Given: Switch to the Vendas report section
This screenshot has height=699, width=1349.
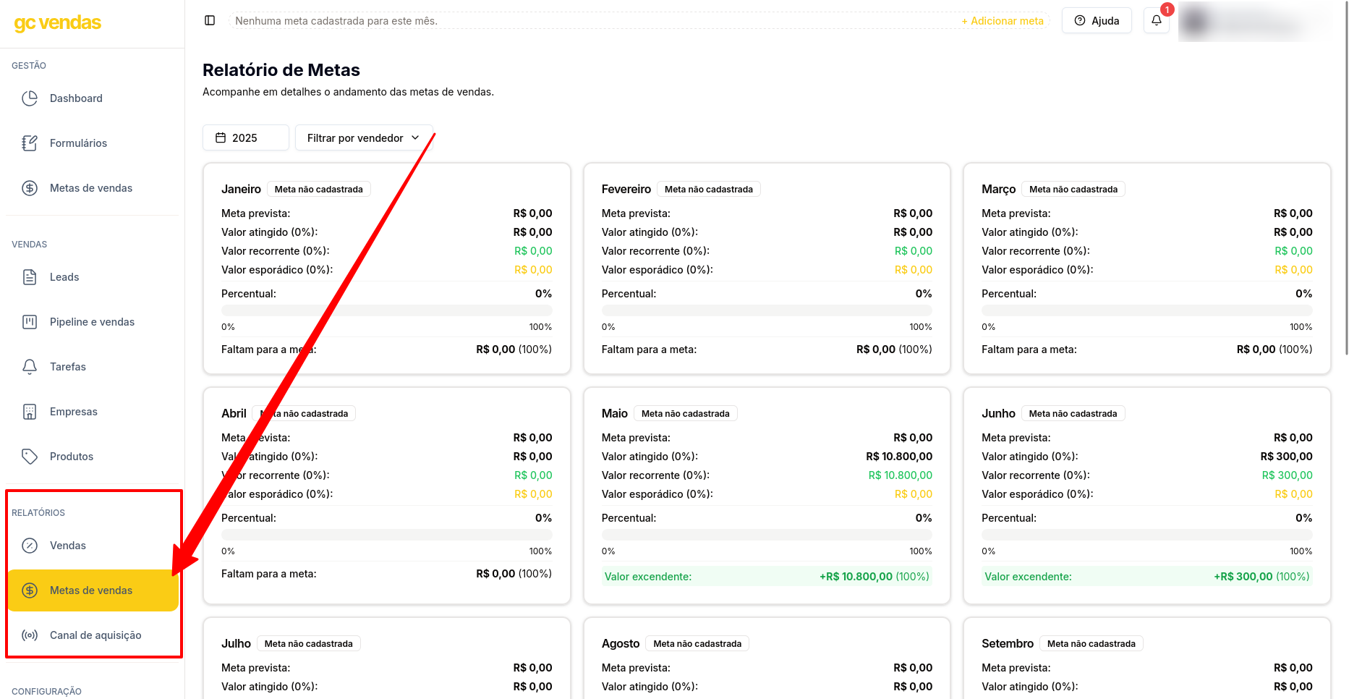Looking at the screenshot, I should [x=67, y=545].
